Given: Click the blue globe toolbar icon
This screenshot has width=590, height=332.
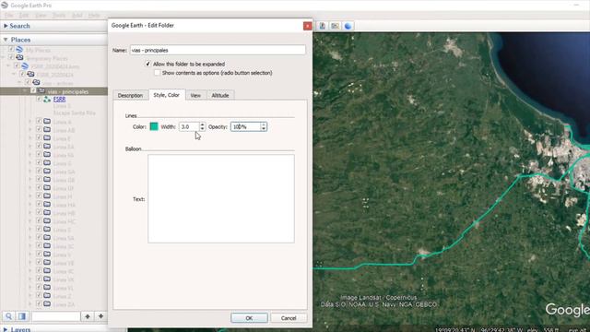Looking at the screenshot, I should (348, 26).
